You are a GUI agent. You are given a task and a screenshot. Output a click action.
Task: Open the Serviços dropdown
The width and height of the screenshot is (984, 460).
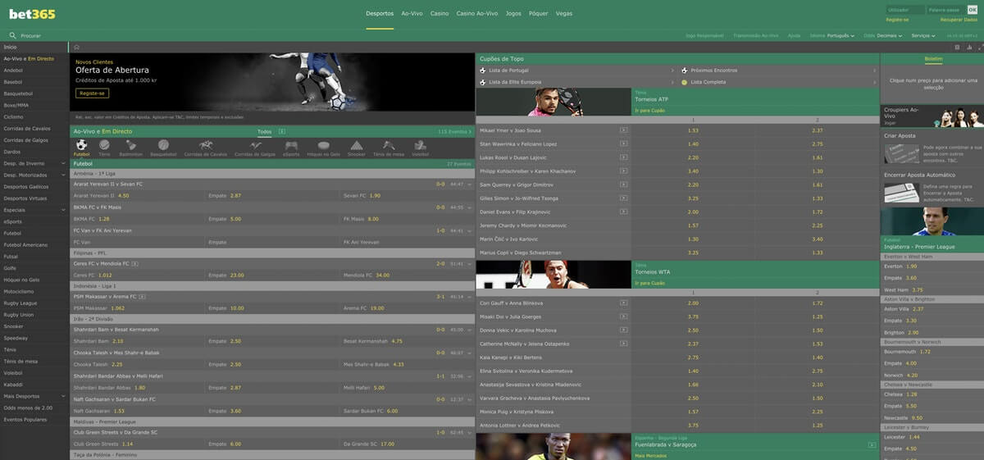(x=923, y=36)
